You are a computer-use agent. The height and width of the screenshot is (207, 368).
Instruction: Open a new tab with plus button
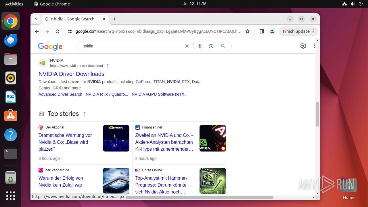(x=114, y=19)
